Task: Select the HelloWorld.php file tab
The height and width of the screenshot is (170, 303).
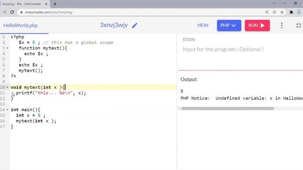Action: point(20,25)
